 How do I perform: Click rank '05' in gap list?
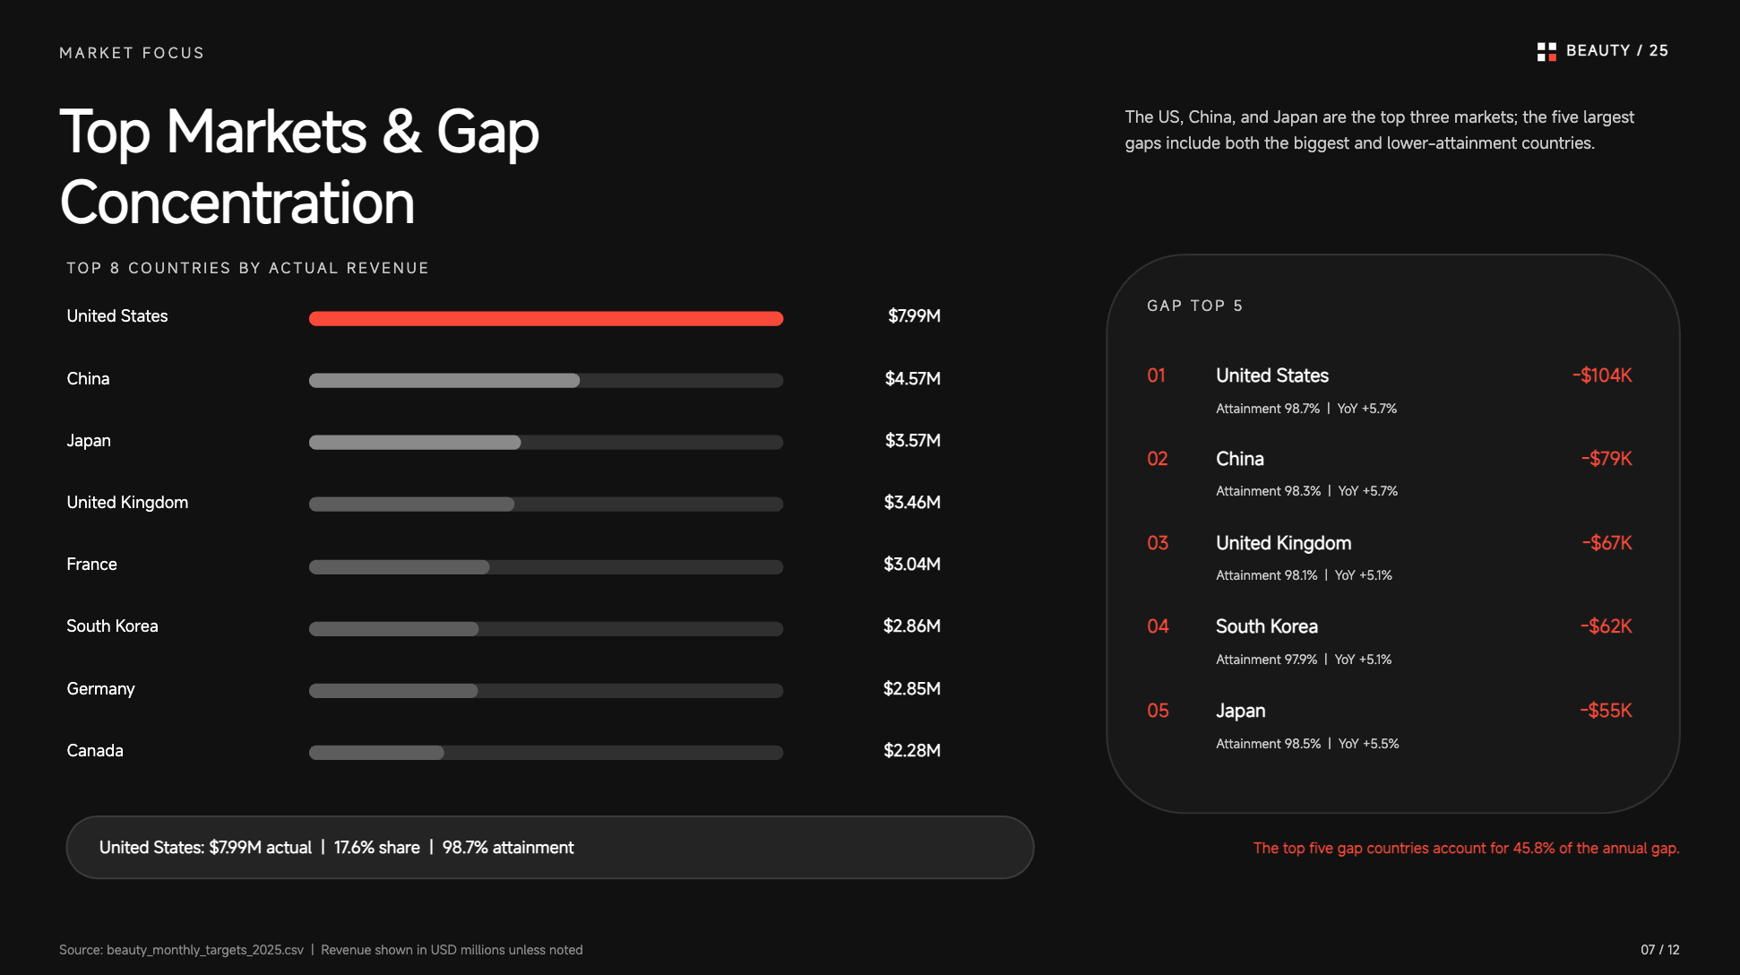tap(1158, 711)
